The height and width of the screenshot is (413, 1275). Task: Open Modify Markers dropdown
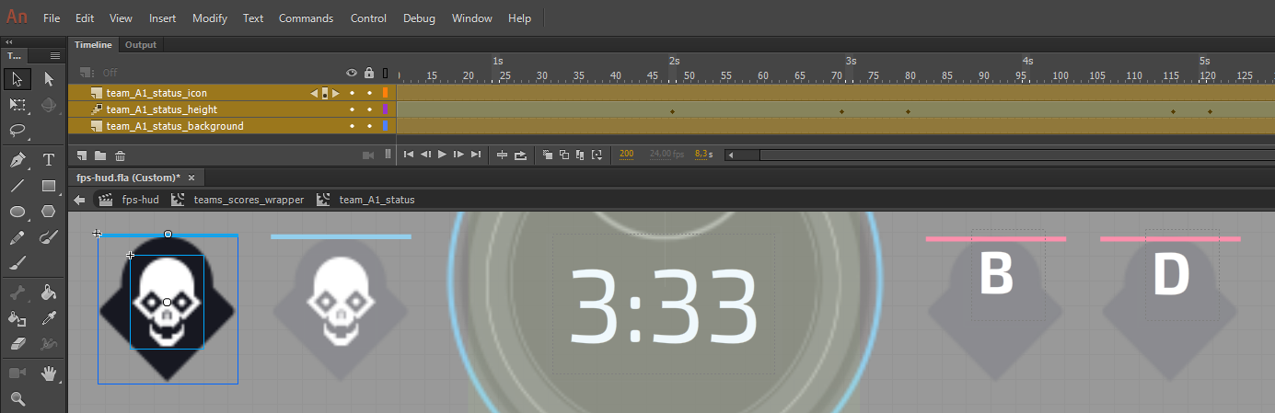coord(597,155)
